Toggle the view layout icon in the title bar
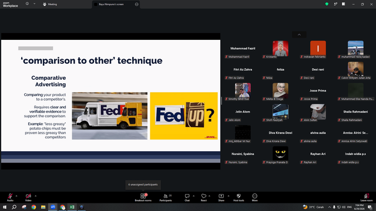Screen dimensions: 376x211 pos(344,4)
